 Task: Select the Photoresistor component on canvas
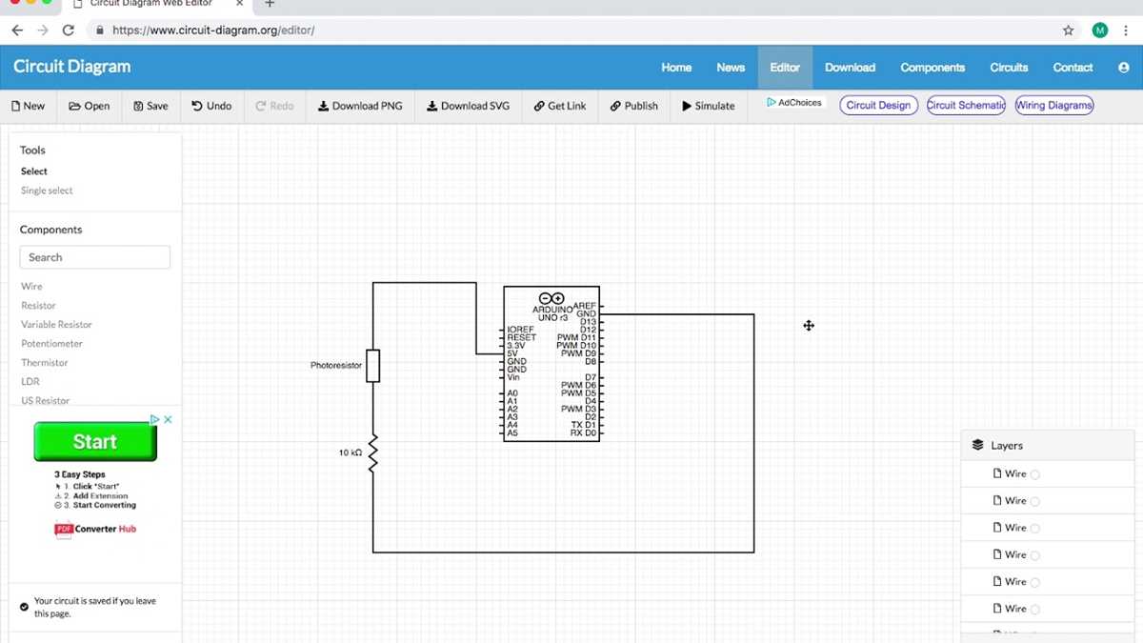pos(373,366)
